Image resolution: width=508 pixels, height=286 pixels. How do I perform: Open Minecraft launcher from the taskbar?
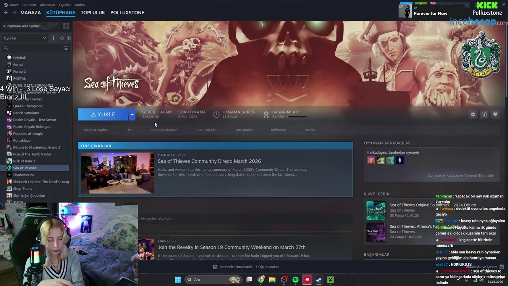click(330, 280)
